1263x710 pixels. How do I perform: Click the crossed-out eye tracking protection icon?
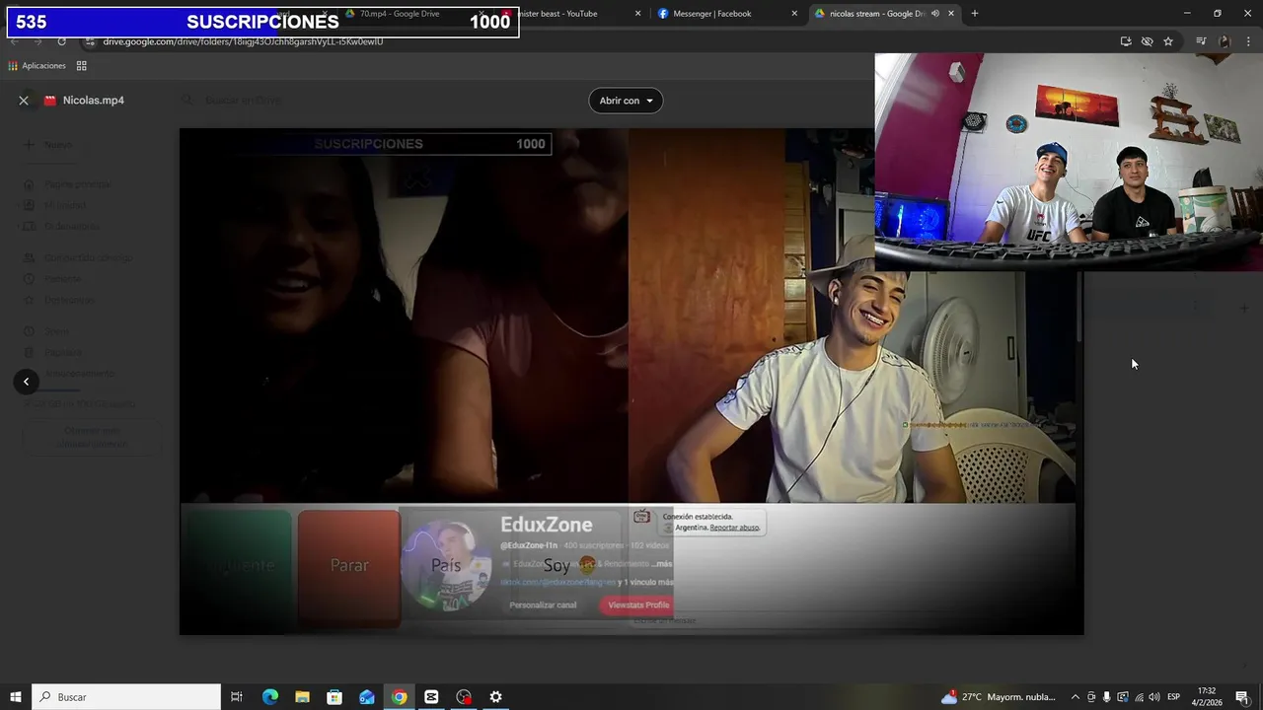pyautogui.click(x=1147, y=41)
